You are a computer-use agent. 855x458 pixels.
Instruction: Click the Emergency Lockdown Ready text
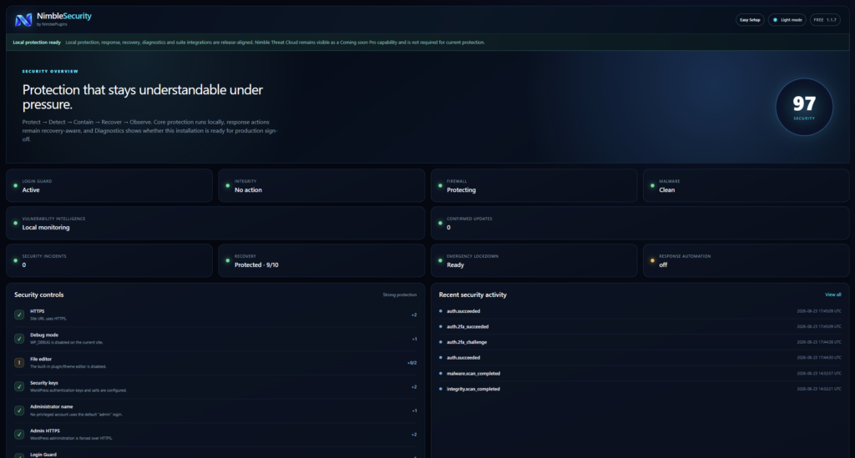point(455,265)
